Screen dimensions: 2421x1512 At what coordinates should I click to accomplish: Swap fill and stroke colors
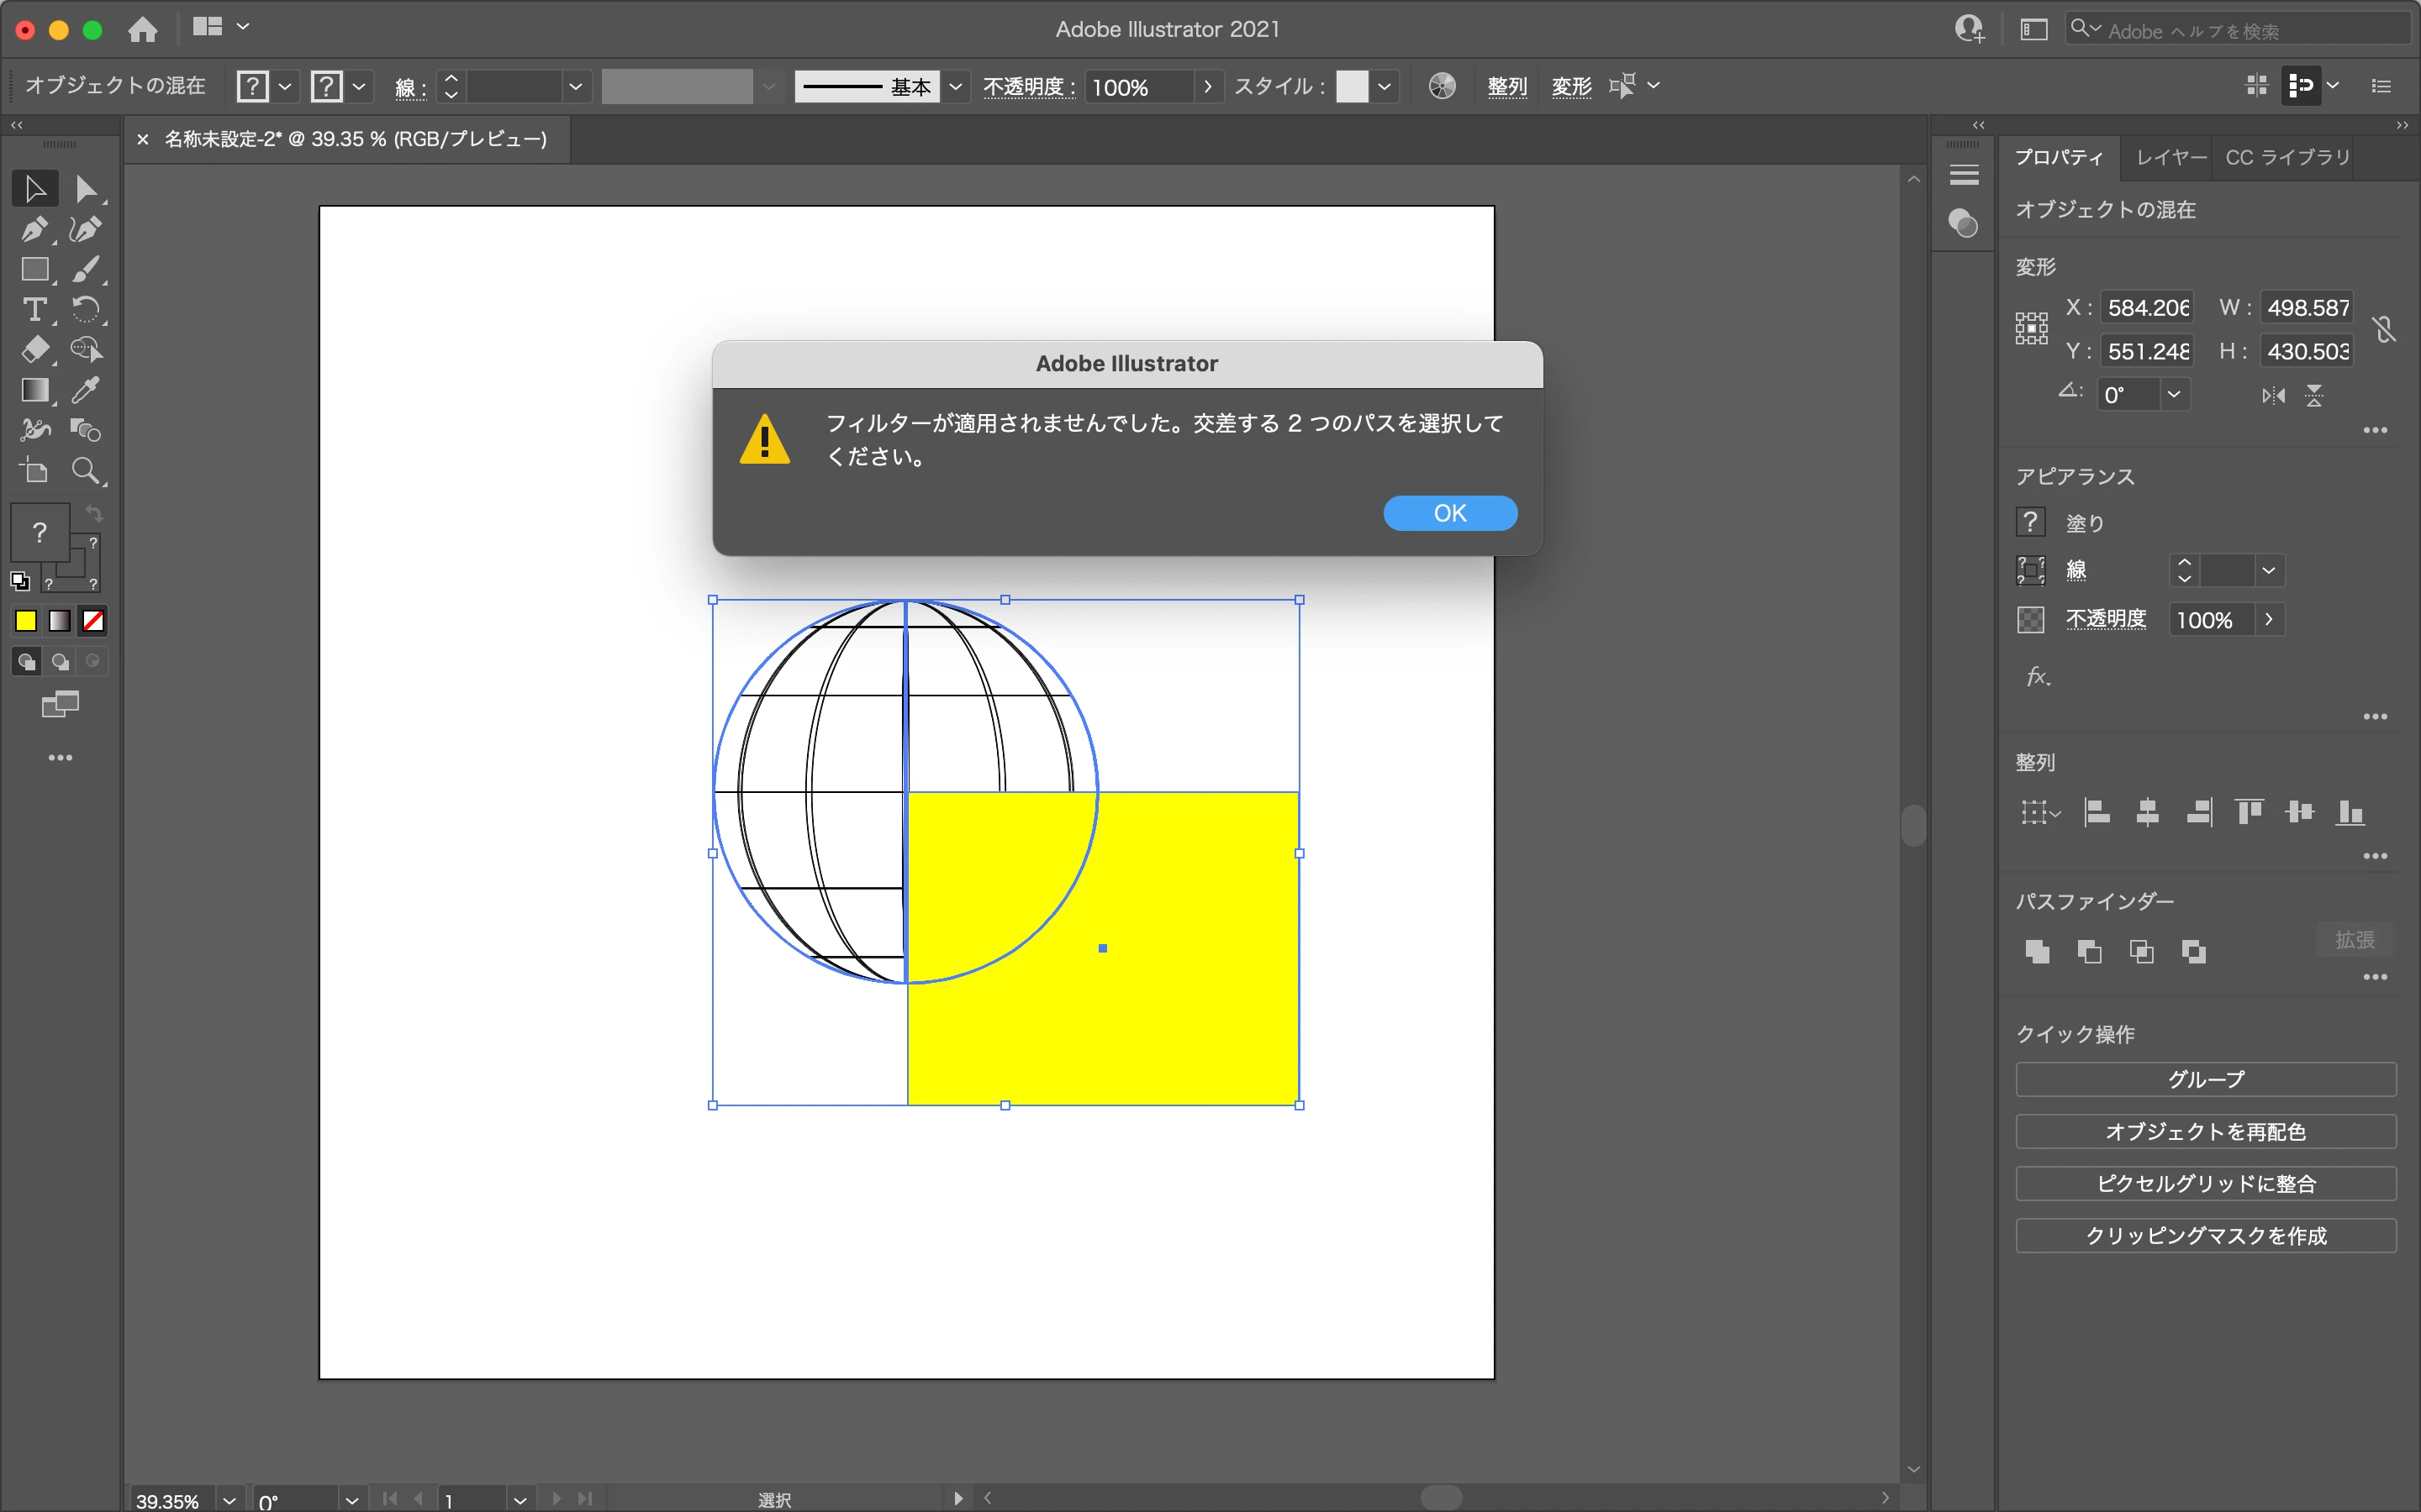[x=94, y=513]
